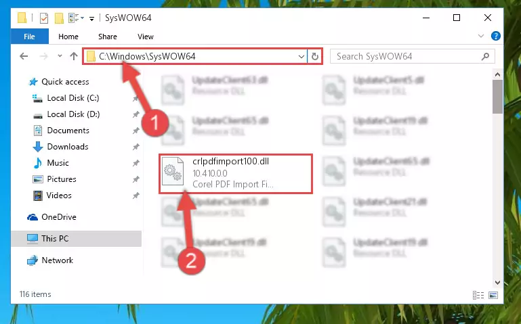This screenshot has height=324, width=521.
Task: Click the pin icon beside Videos
Action: coord(136,195)
